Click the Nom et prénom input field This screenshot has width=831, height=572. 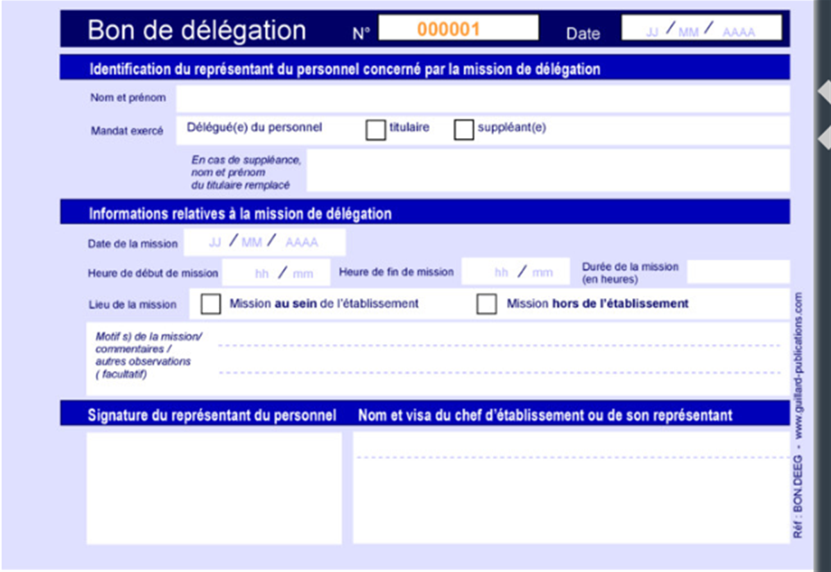(x=483, y=99)
